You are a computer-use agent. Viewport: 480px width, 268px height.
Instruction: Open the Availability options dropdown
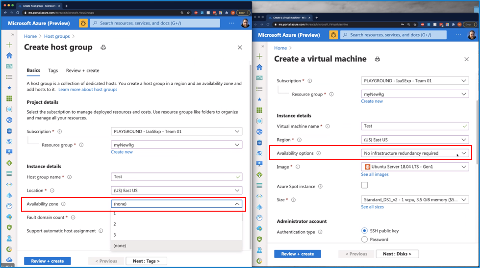pyautogui.click(x=415, y=153)
